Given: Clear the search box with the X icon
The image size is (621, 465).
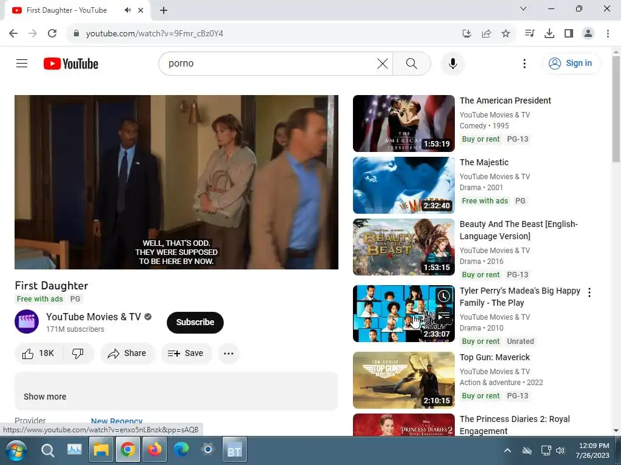Looking at the screenshot, I should pos(383,63).
